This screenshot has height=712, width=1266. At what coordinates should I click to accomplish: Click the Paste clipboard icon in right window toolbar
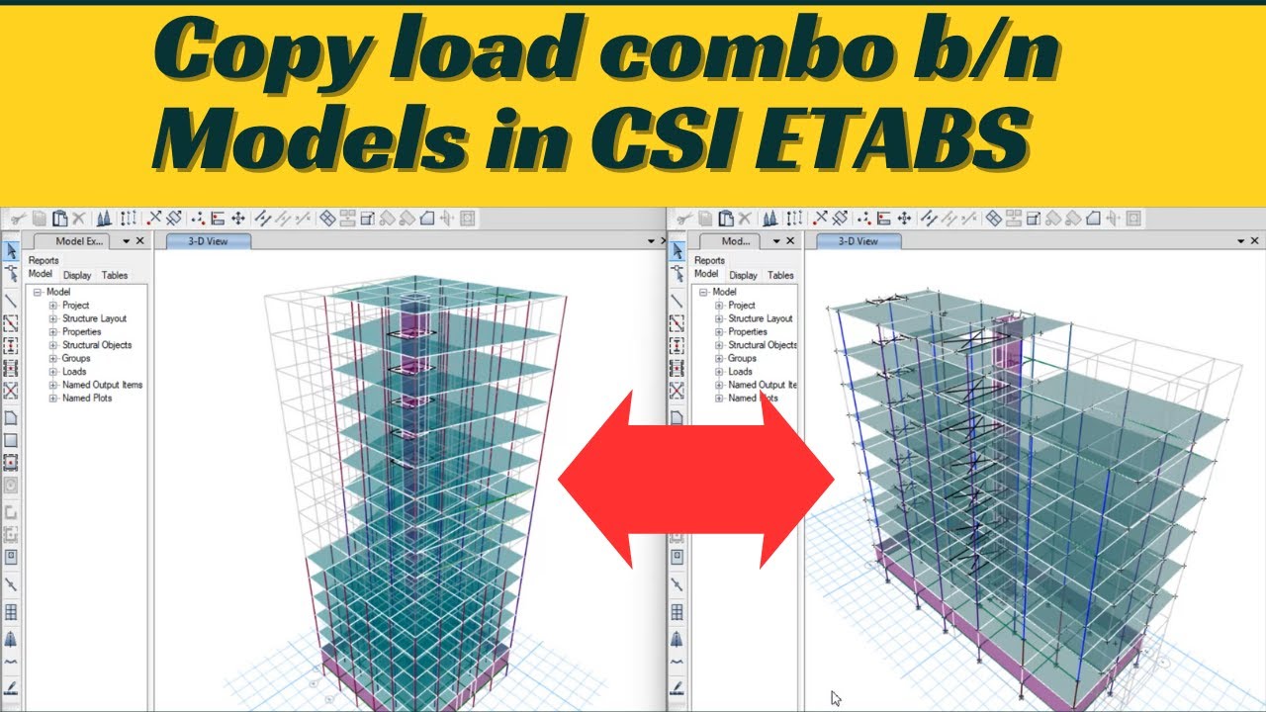pyautogui.click(x=726, y=219)
